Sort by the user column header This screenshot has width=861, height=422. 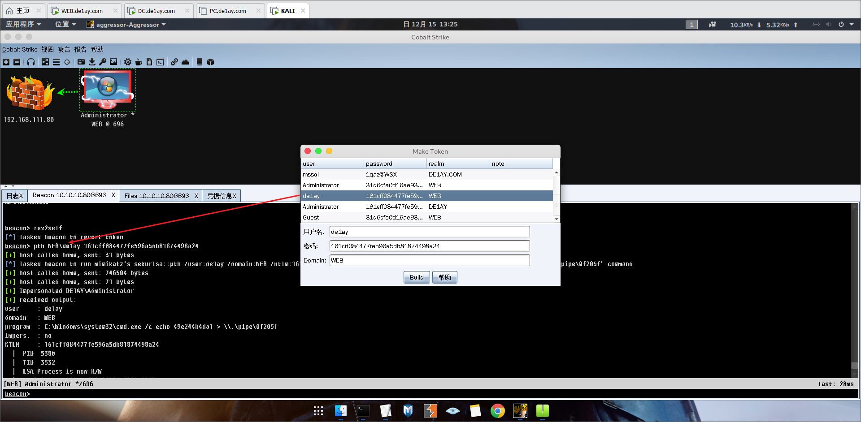pyautogui.click(x=332, y=164)
